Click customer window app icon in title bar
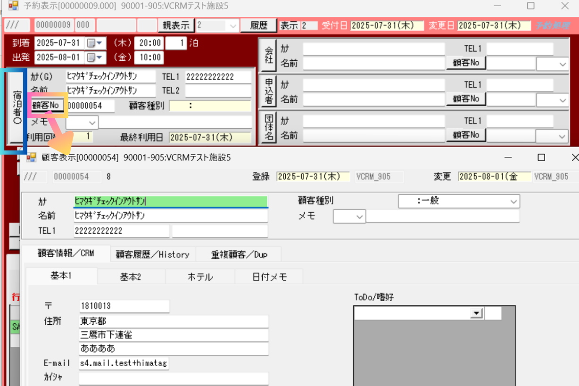The height and width of the screenshot is (386, 579). tap(31, 157)
